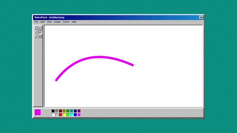This screenshot has width=237, height=133.
Task: Pick the teal color swatch
Action: (71, 111)
